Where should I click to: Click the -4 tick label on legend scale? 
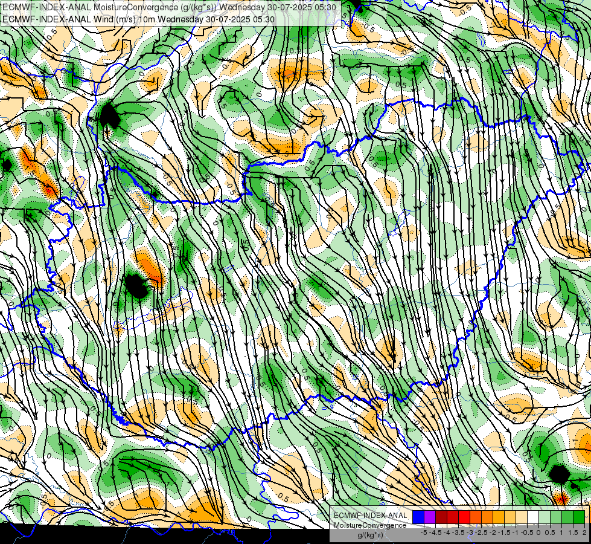click(x=447, y=533)
